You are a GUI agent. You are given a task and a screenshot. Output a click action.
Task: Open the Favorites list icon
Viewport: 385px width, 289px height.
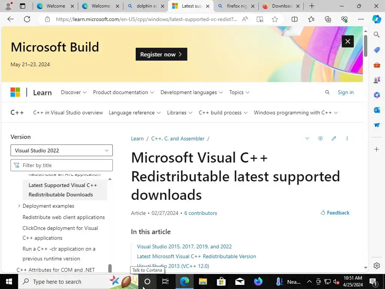[311, 19]
